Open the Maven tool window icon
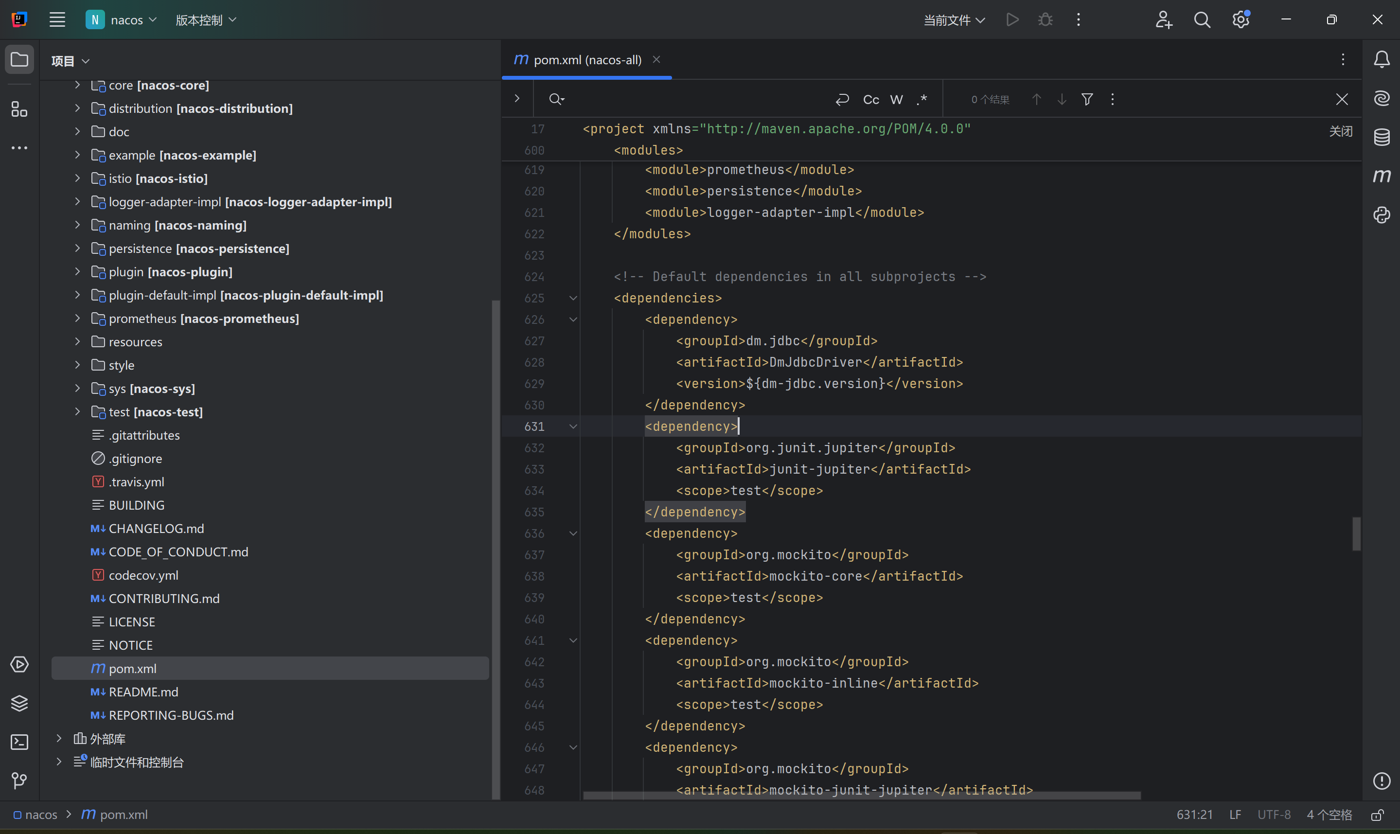Screen dimensions: 1400x834 [1382, 177]
